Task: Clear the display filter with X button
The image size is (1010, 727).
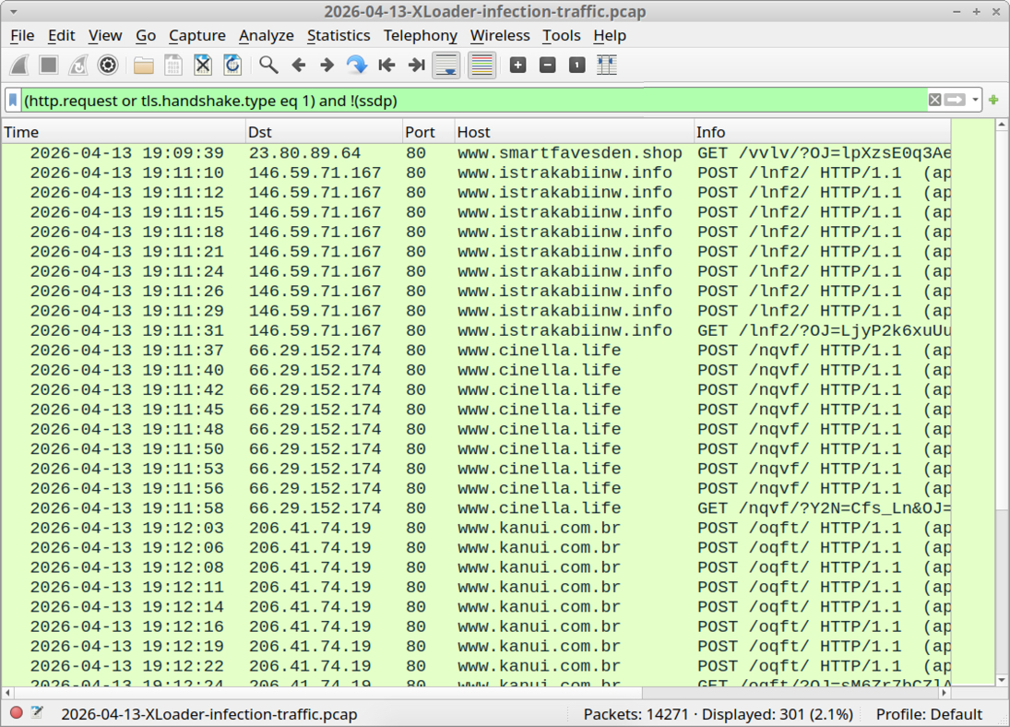Action: click(934, 100)
